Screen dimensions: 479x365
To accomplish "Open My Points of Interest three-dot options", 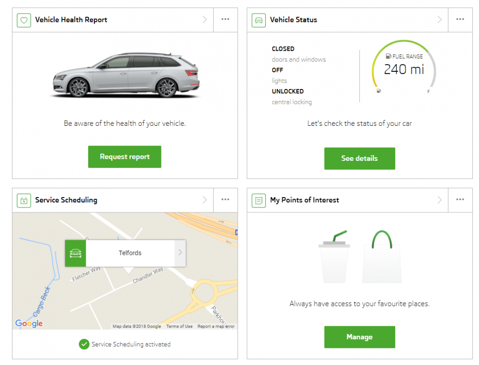I will [x=460, y=199].
